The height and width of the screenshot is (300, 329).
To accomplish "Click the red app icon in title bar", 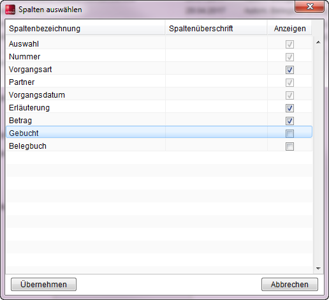I will 10,10.
